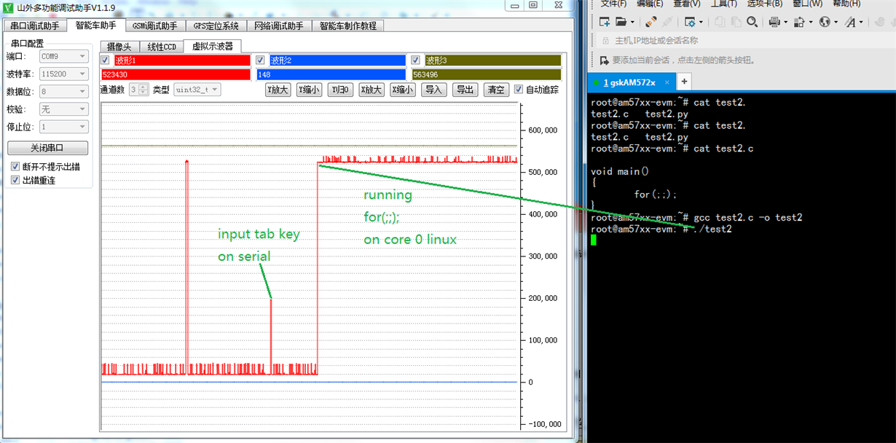Open session properties gear icon
The height and width of the screenshot is (443, 896).
[x=690, y=22]
